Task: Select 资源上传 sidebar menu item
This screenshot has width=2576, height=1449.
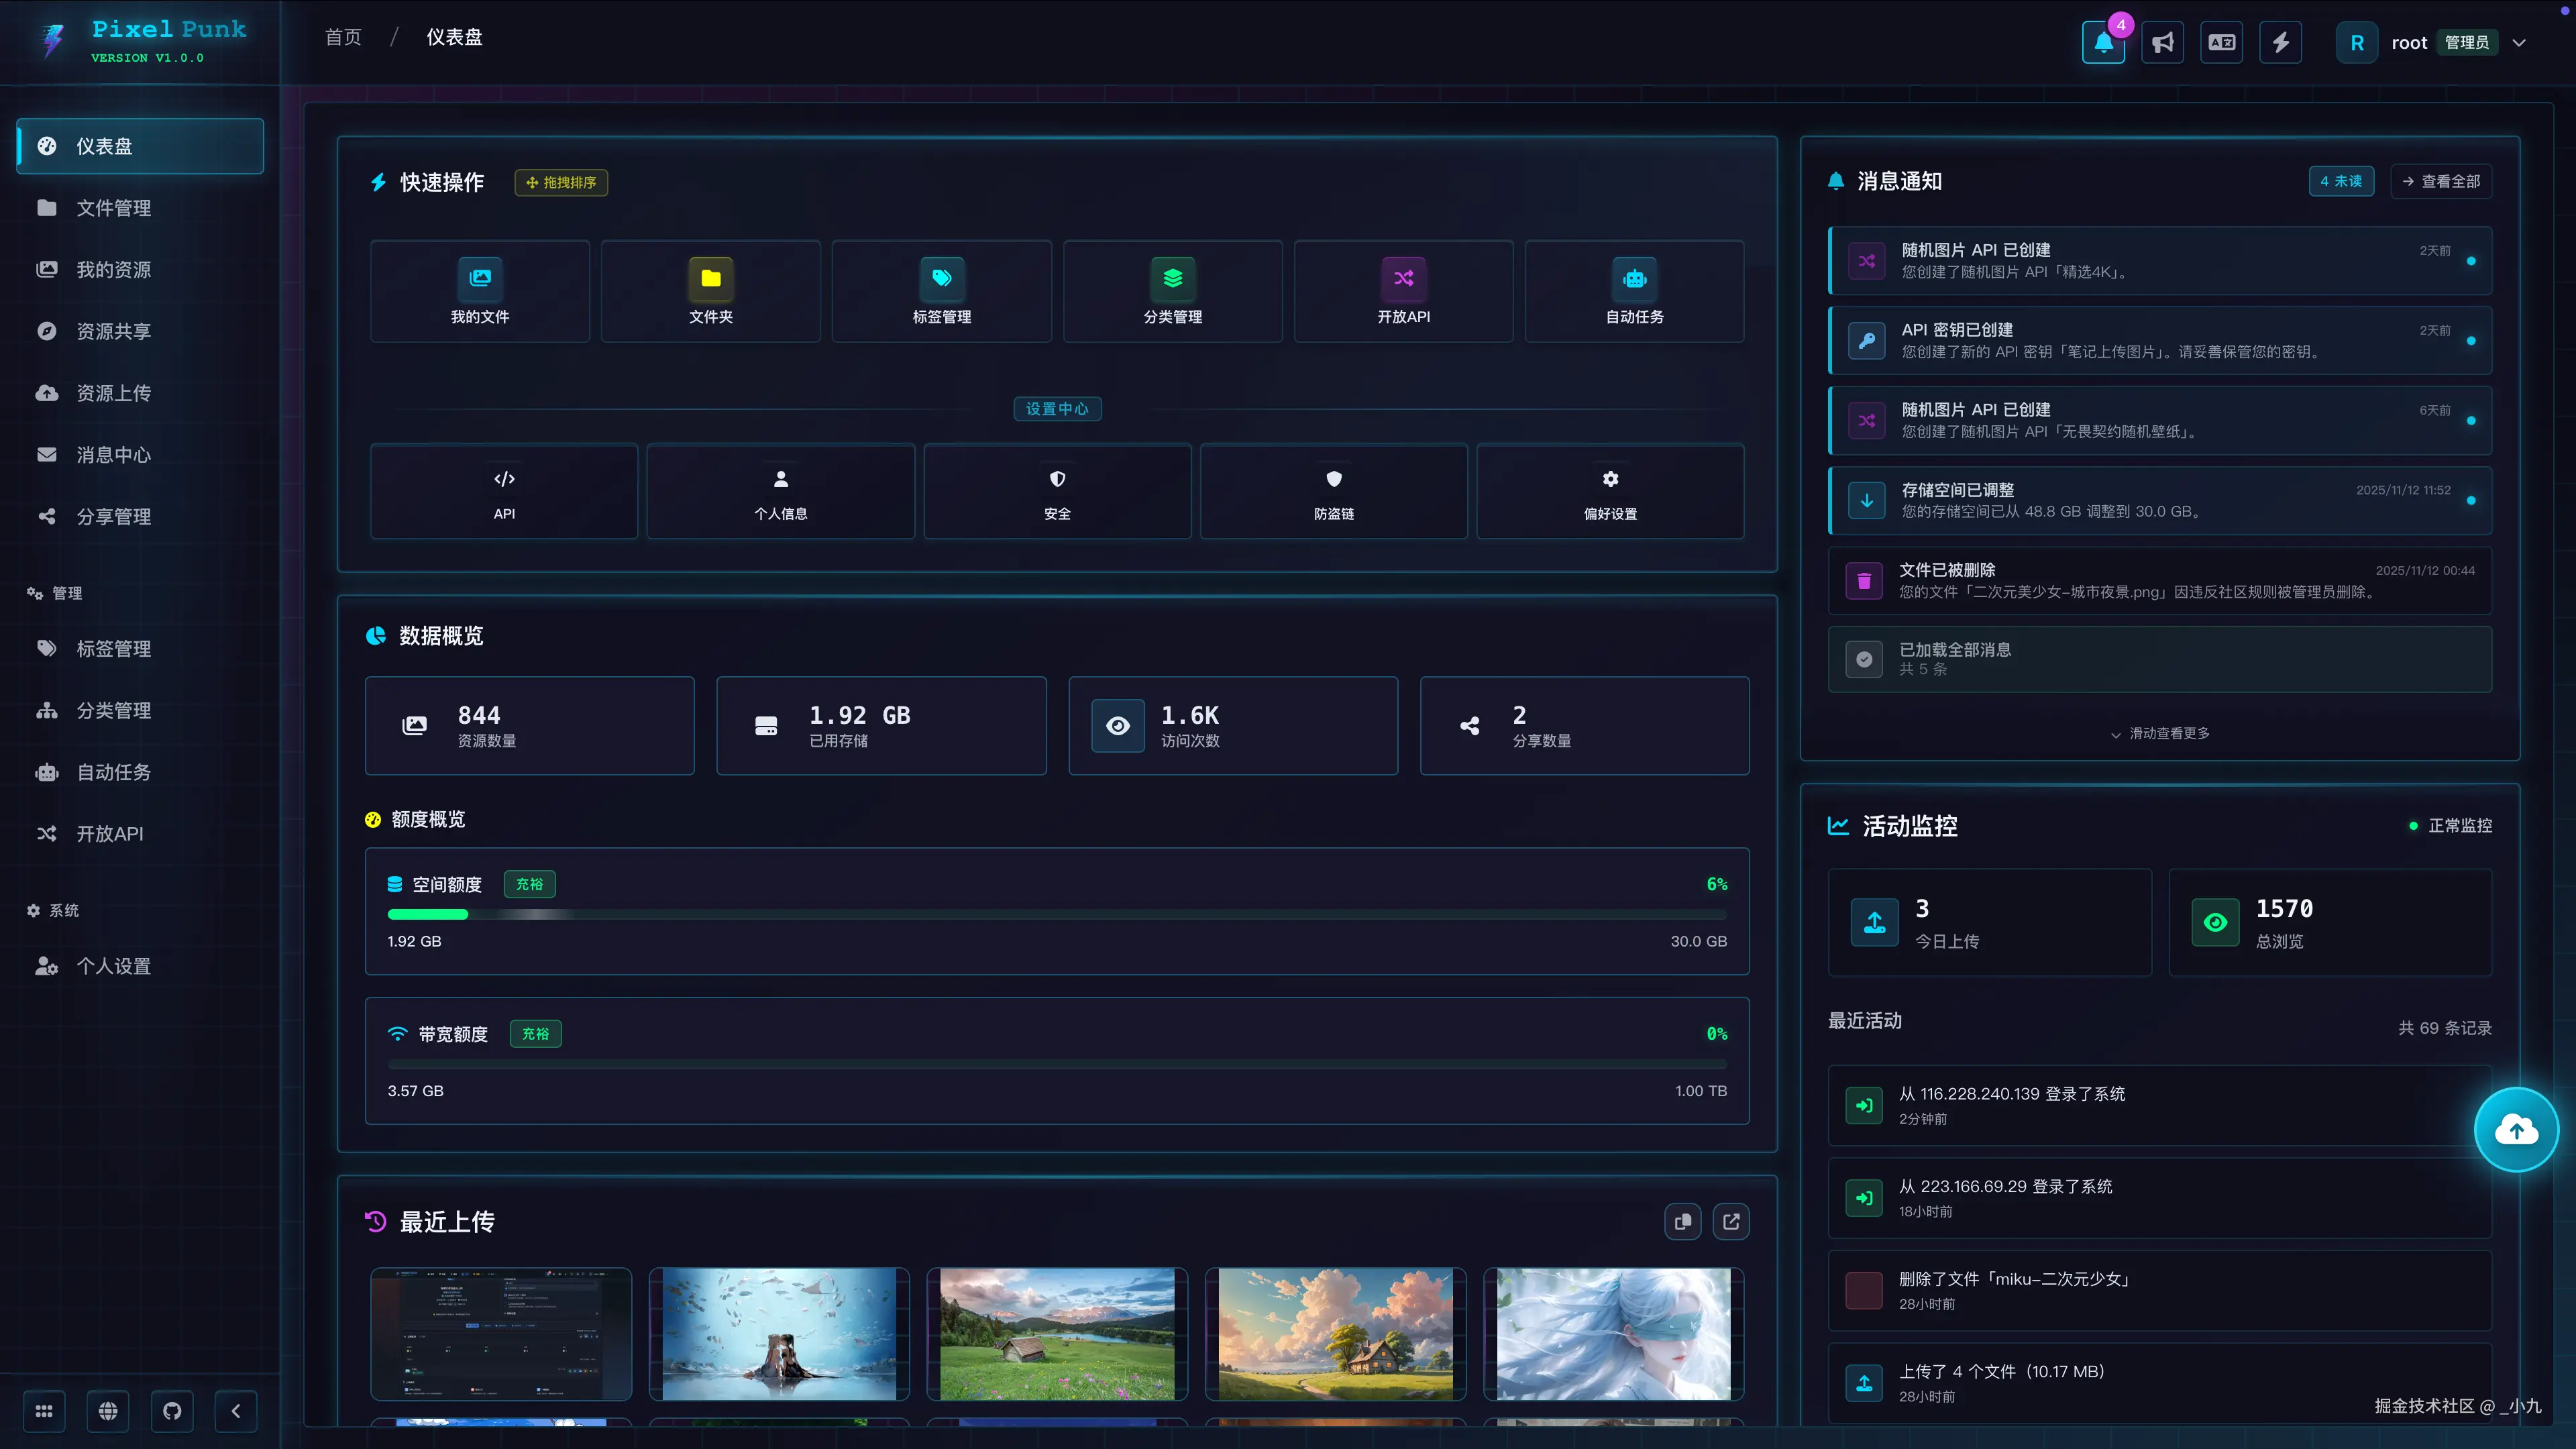Action: (114, 393)
